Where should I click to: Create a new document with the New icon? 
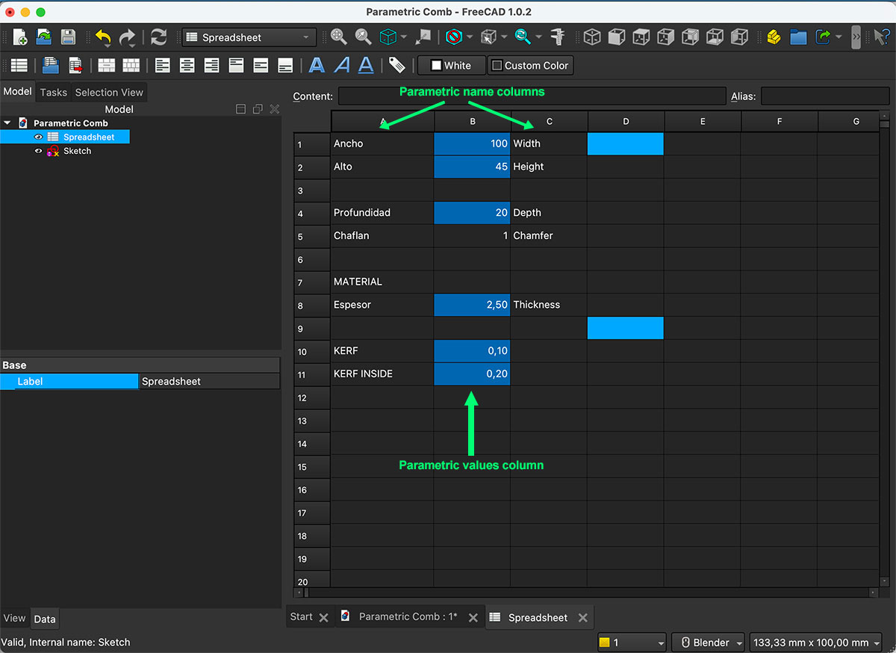[x=19, y=37]
